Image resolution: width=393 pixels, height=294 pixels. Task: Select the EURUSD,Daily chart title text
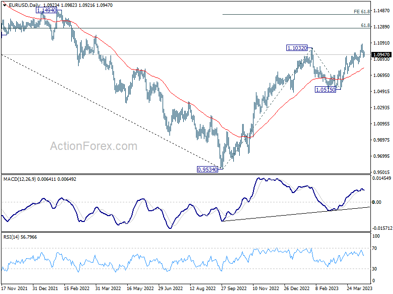(x=24, y=5)
